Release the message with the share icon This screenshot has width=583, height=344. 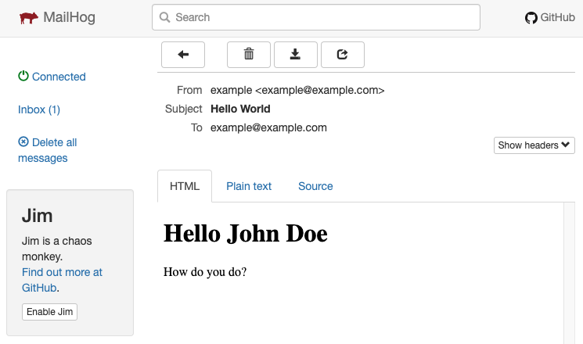point(343,55)
